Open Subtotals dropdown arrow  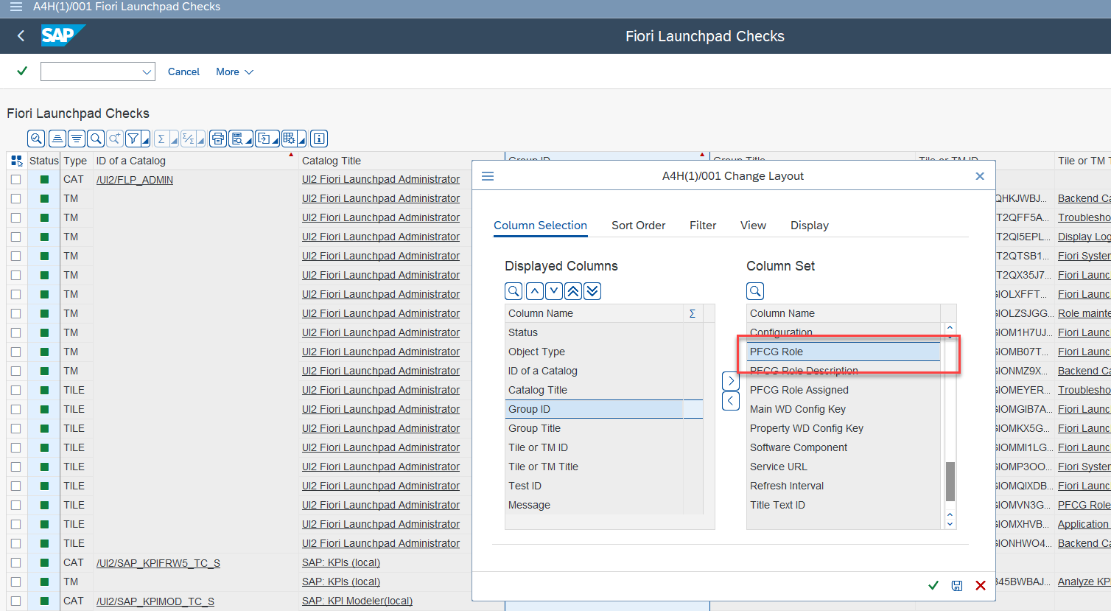[x=200, y=139]
